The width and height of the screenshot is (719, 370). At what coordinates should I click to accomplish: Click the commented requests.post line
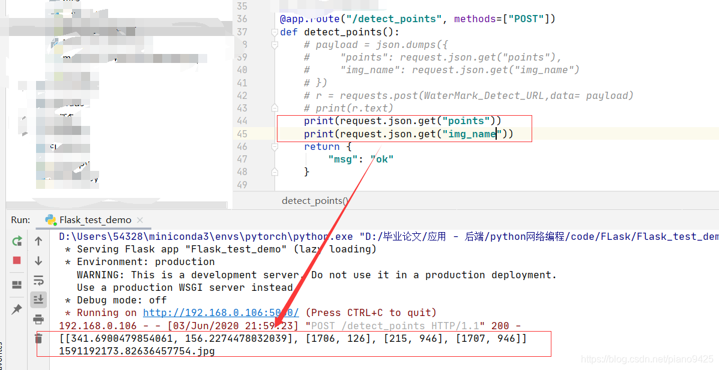468,96
